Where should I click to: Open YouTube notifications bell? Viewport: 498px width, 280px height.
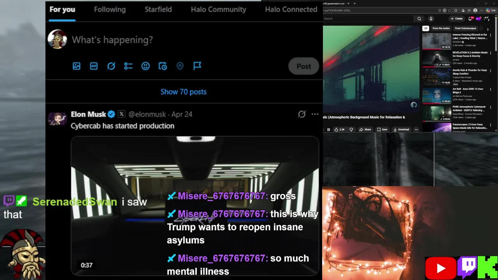click(470, 19)
